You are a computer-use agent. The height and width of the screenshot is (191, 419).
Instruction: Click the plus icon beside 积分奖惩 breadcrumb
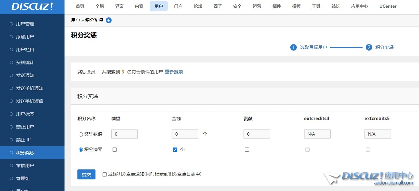(x=109, y=20)
